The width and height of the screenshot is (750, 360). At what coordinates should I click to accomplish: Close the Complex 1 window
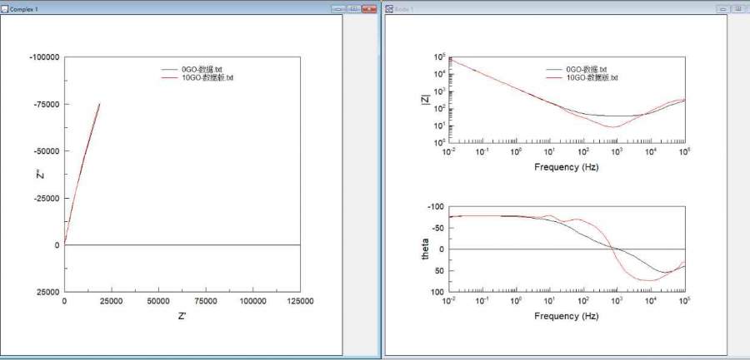tap(369, 9)
